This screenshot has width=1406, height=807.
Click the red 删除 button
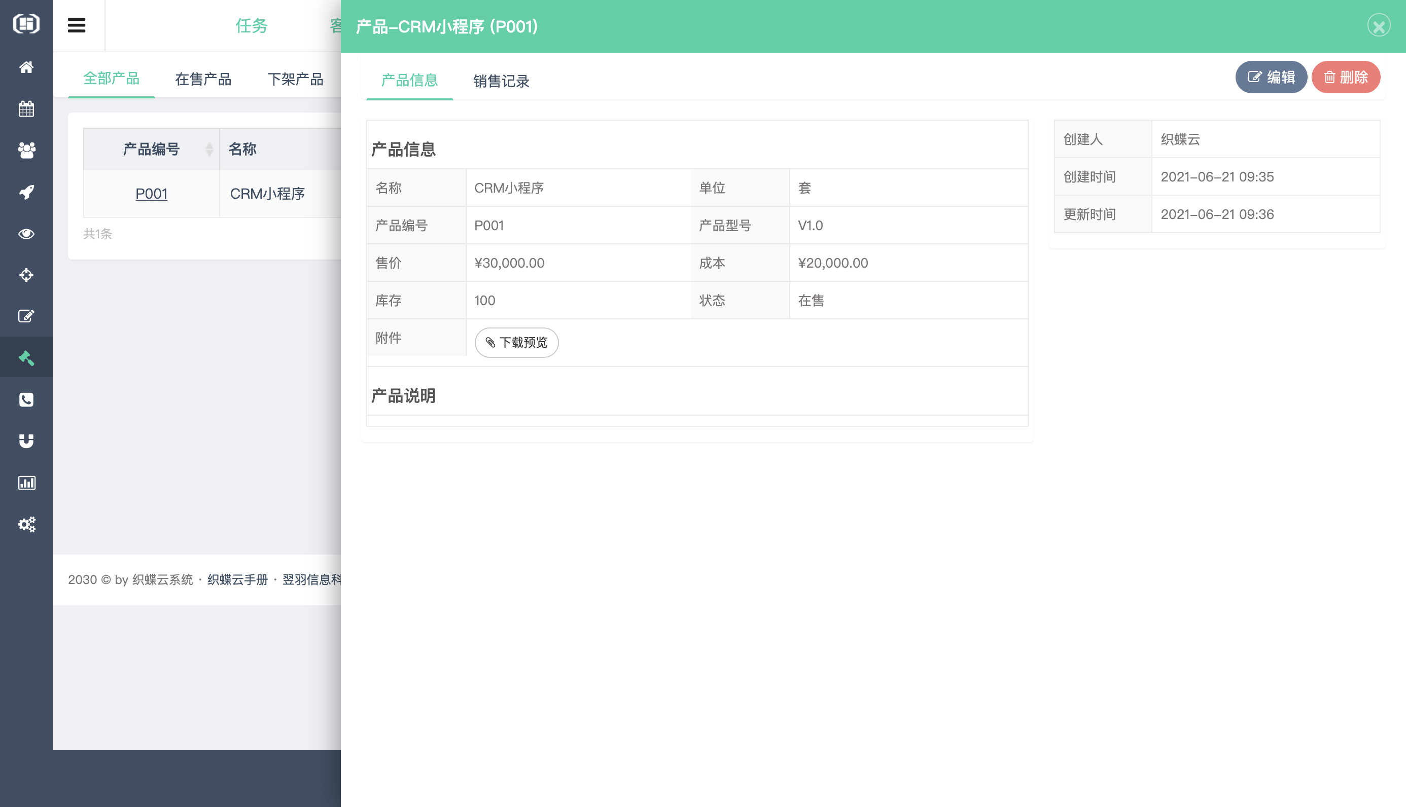click(1346, 77)
